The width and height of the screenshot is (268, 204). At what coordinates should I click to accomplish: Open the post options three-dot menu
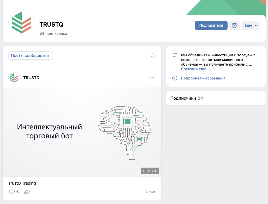pyautogui.click(x=152, y=77)
